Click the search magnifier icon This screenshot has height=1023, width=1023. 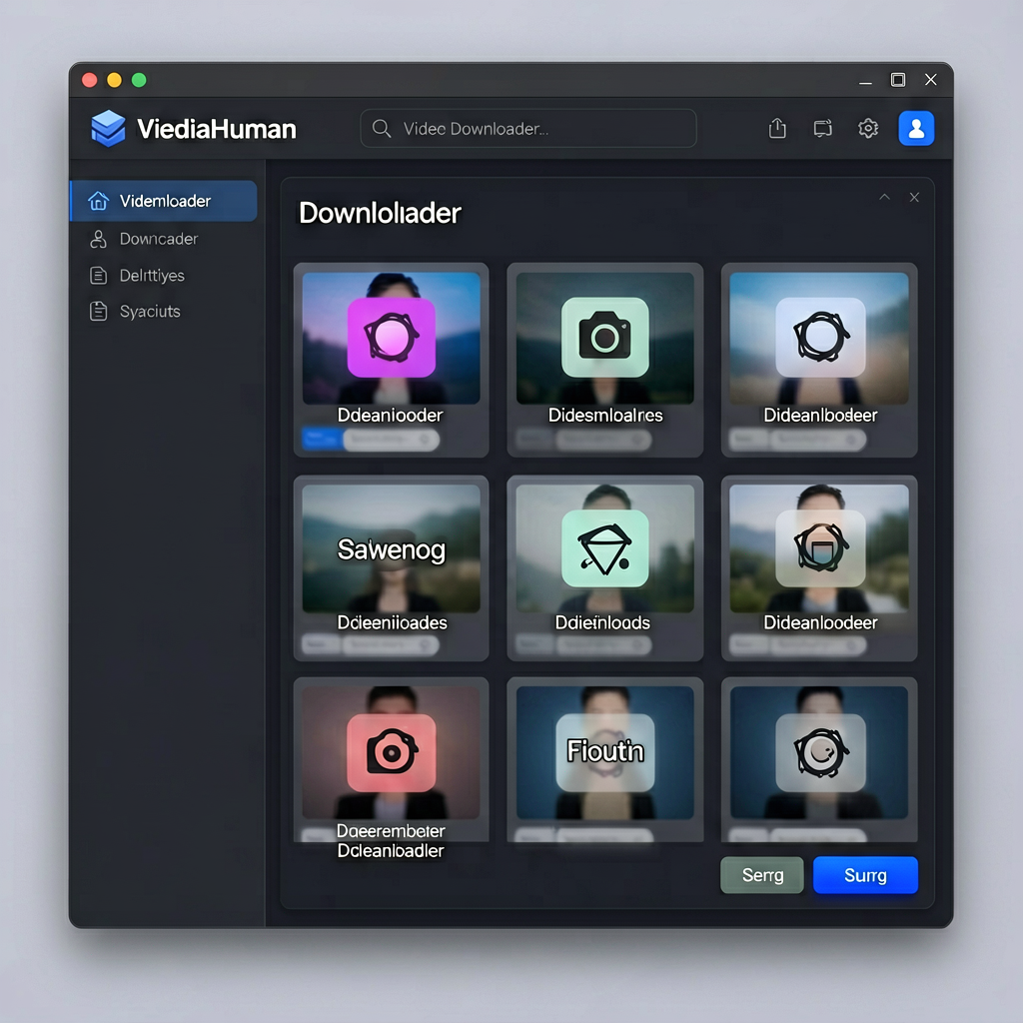click(382, 129)
